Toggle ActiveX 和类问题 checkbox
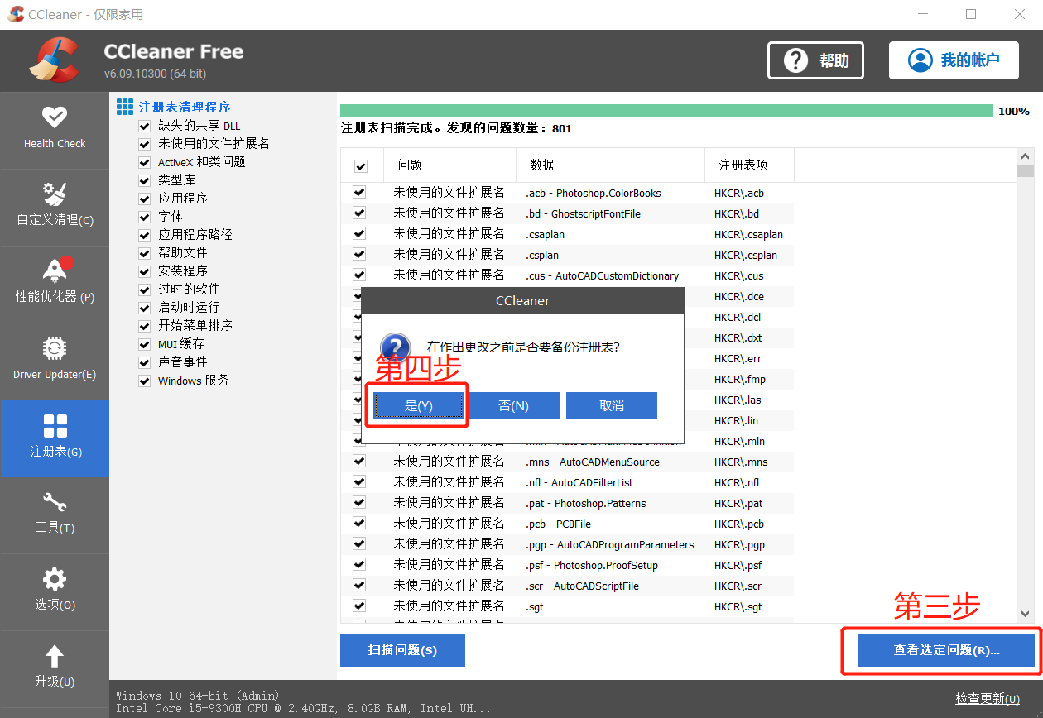The image size is (1043, 718). (144, 162)
